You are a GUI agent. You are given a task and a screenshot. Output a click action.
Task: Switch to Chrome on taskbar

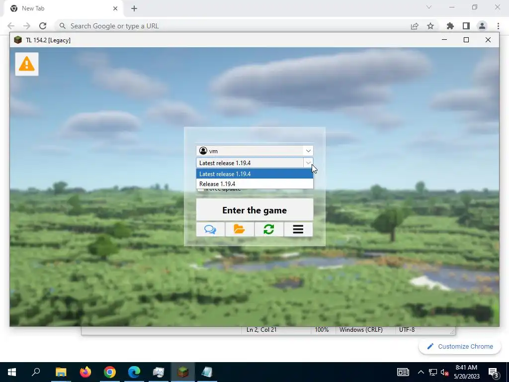pyautogui.click(x=110, y=372)
